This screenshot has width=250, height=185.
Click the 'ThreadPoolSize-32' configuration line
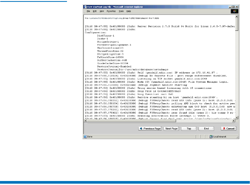[110, 51]
